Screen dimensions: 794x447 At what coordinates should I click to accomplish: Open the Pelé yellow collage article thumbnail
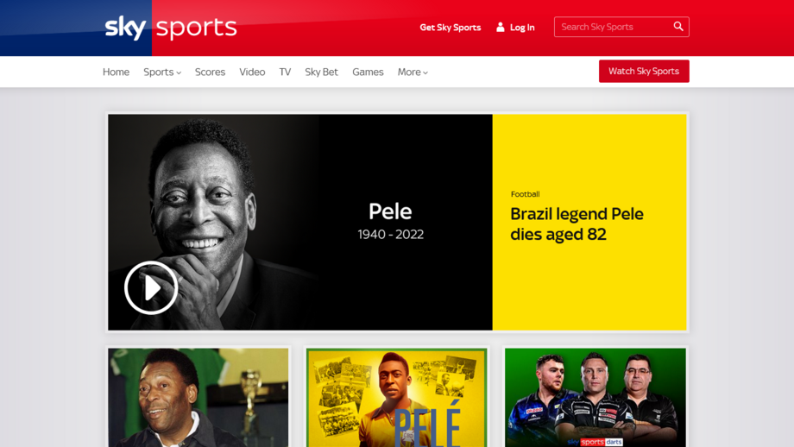point(396,398)
